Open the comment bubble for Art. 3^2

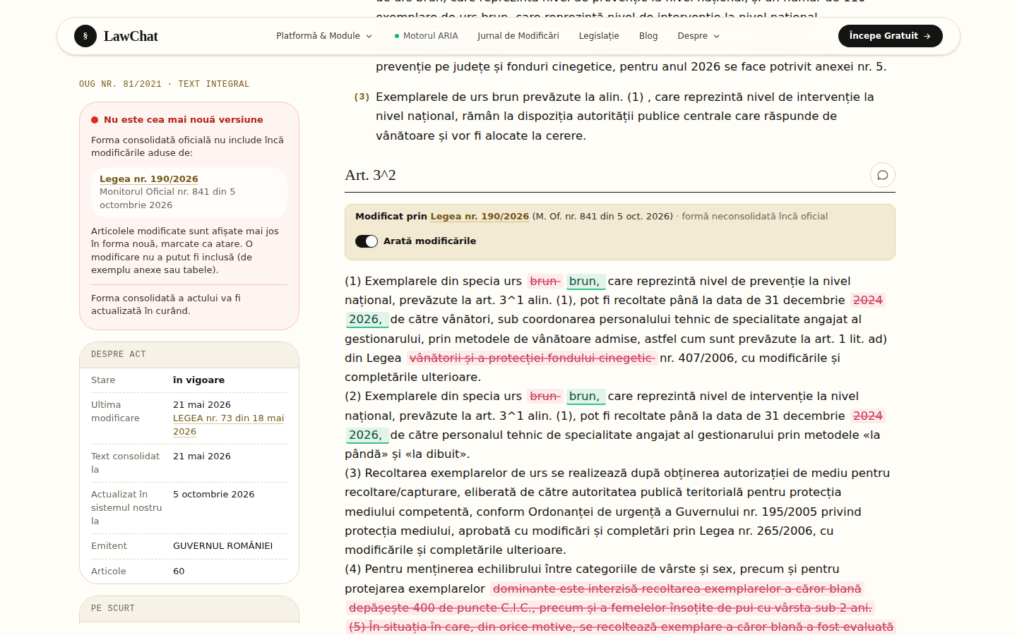tap(882, 175)
